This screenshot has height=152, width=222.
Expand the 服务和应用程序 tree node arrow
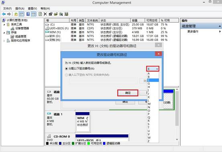pyautogui.click(x=4, y=41)
